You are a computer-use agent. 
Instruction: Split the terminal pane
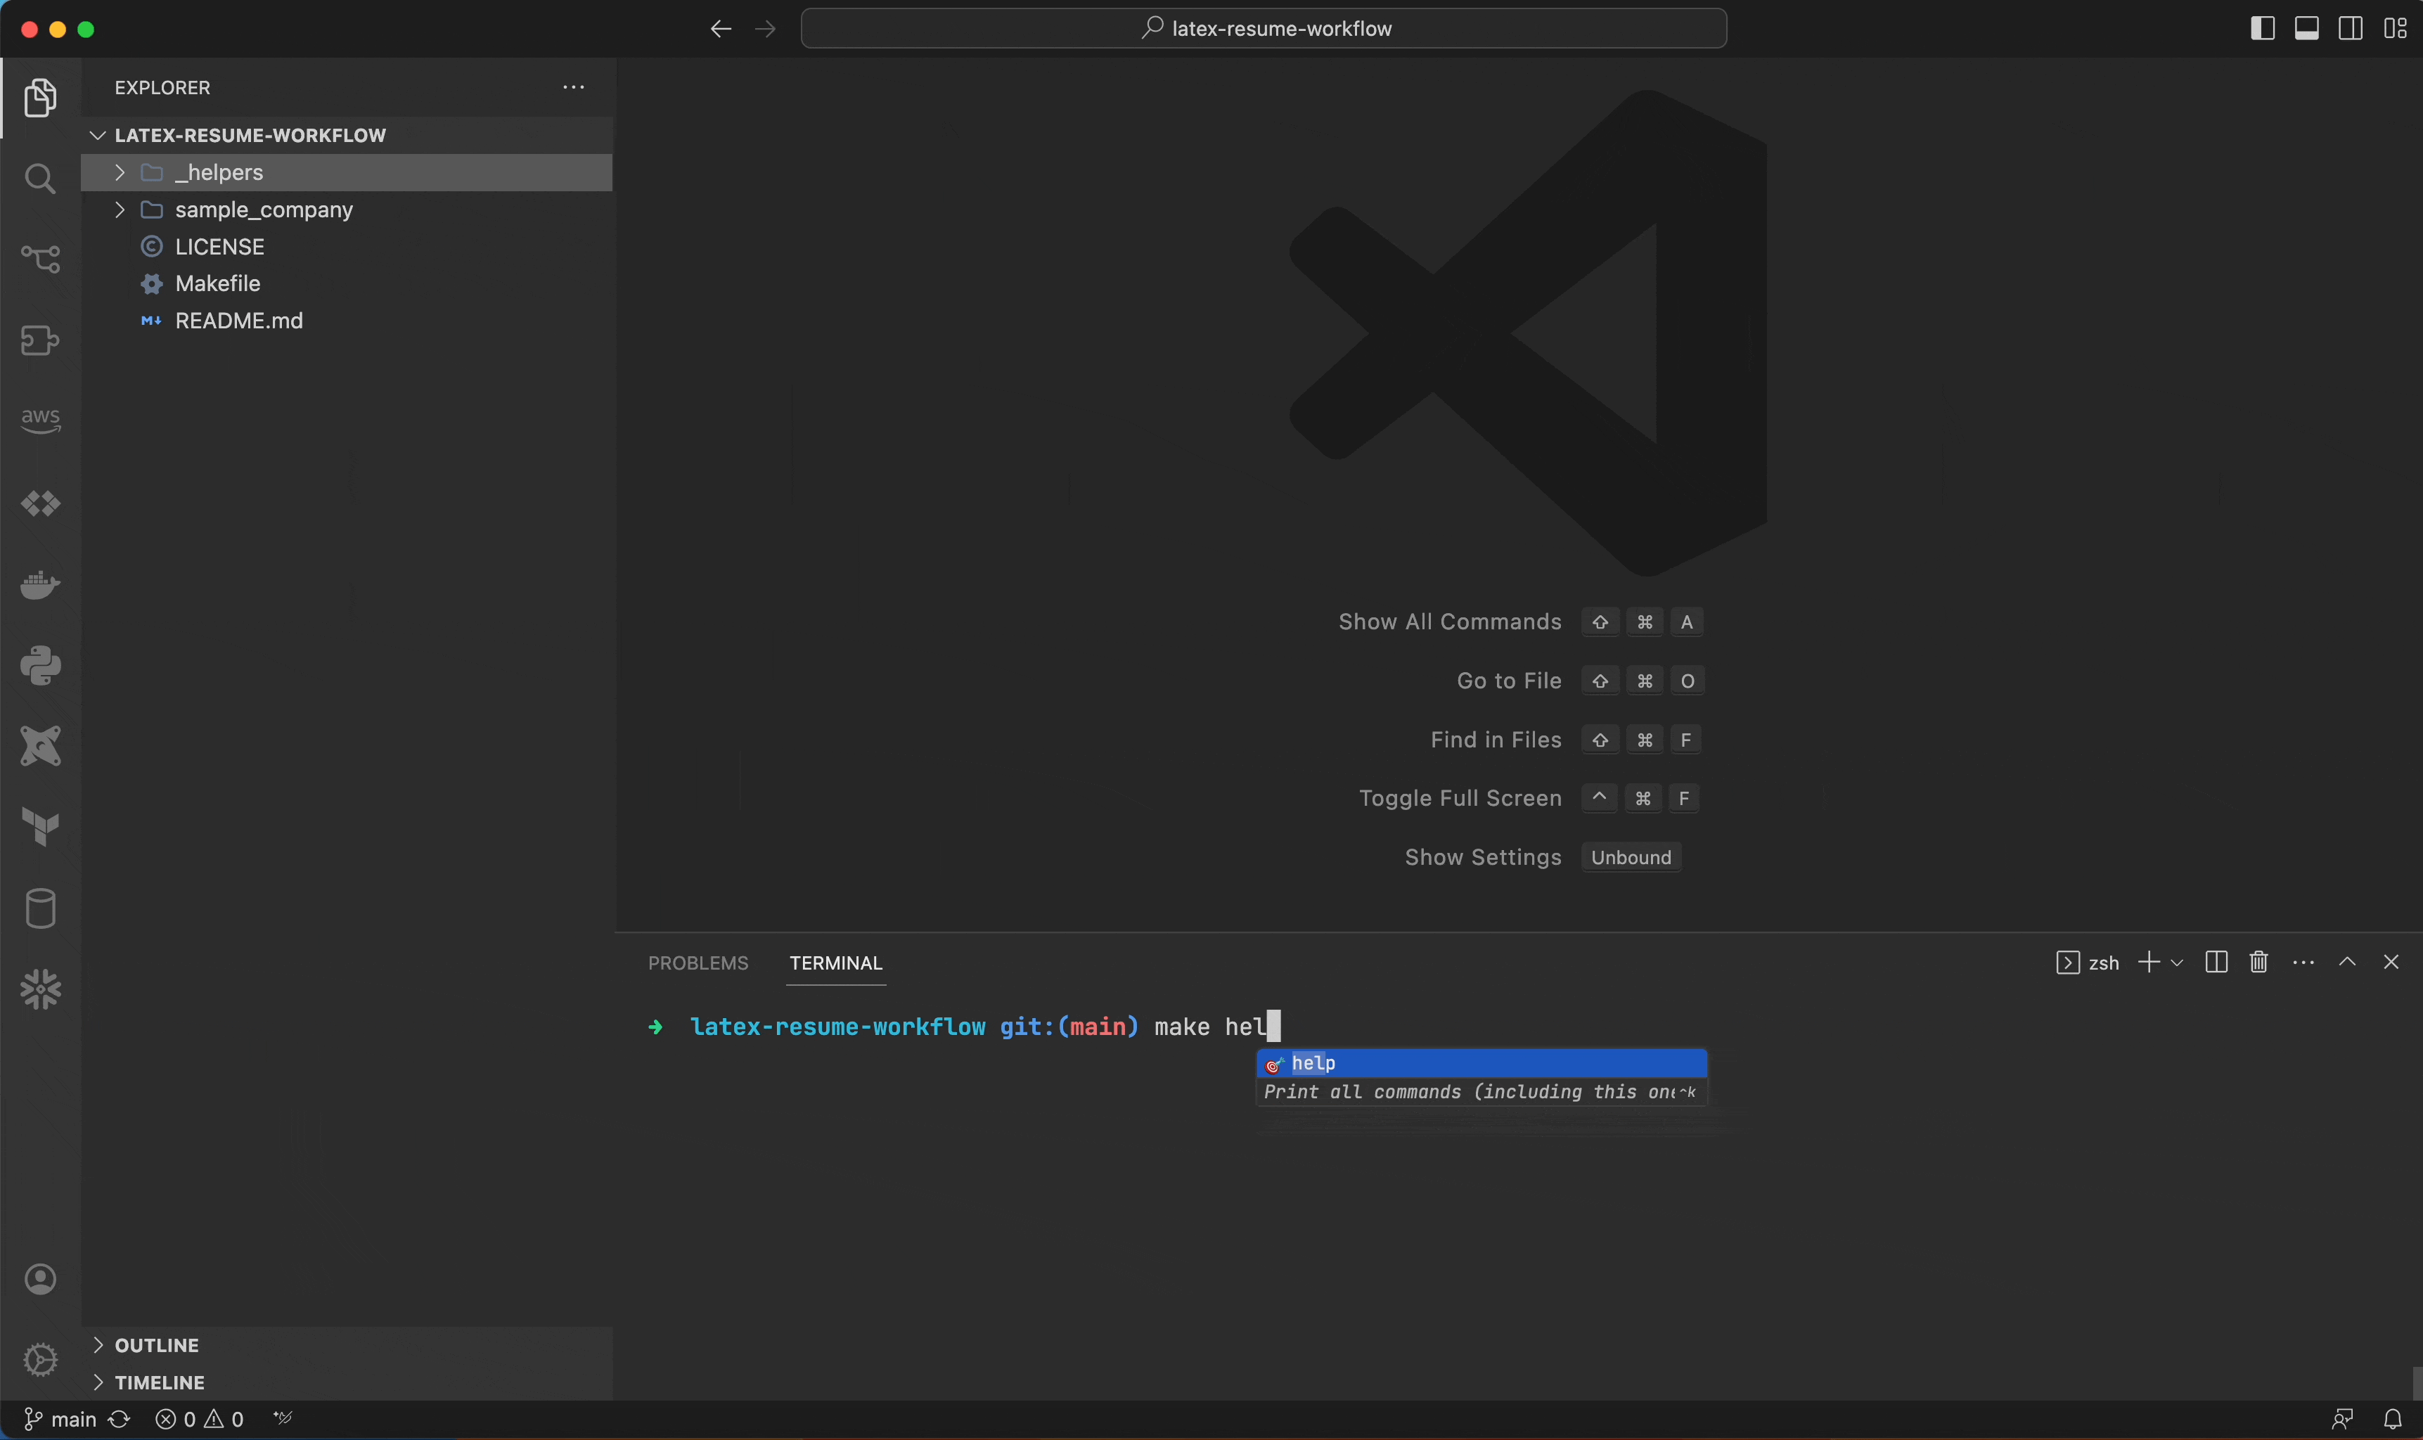[2216, 962]
